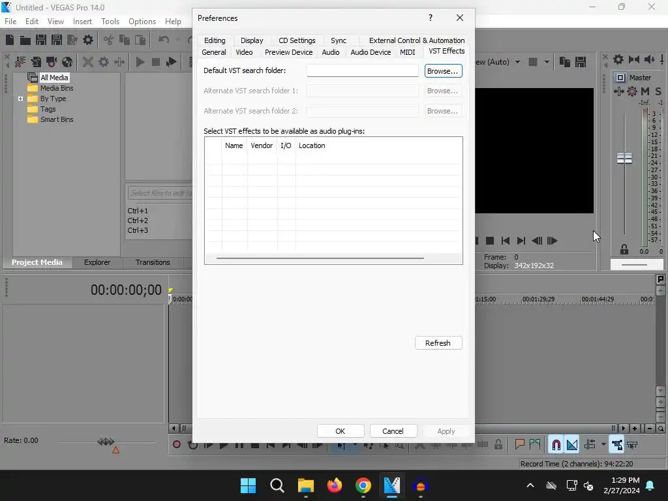
Task: Click Go to End in preview
Action: 521,241
